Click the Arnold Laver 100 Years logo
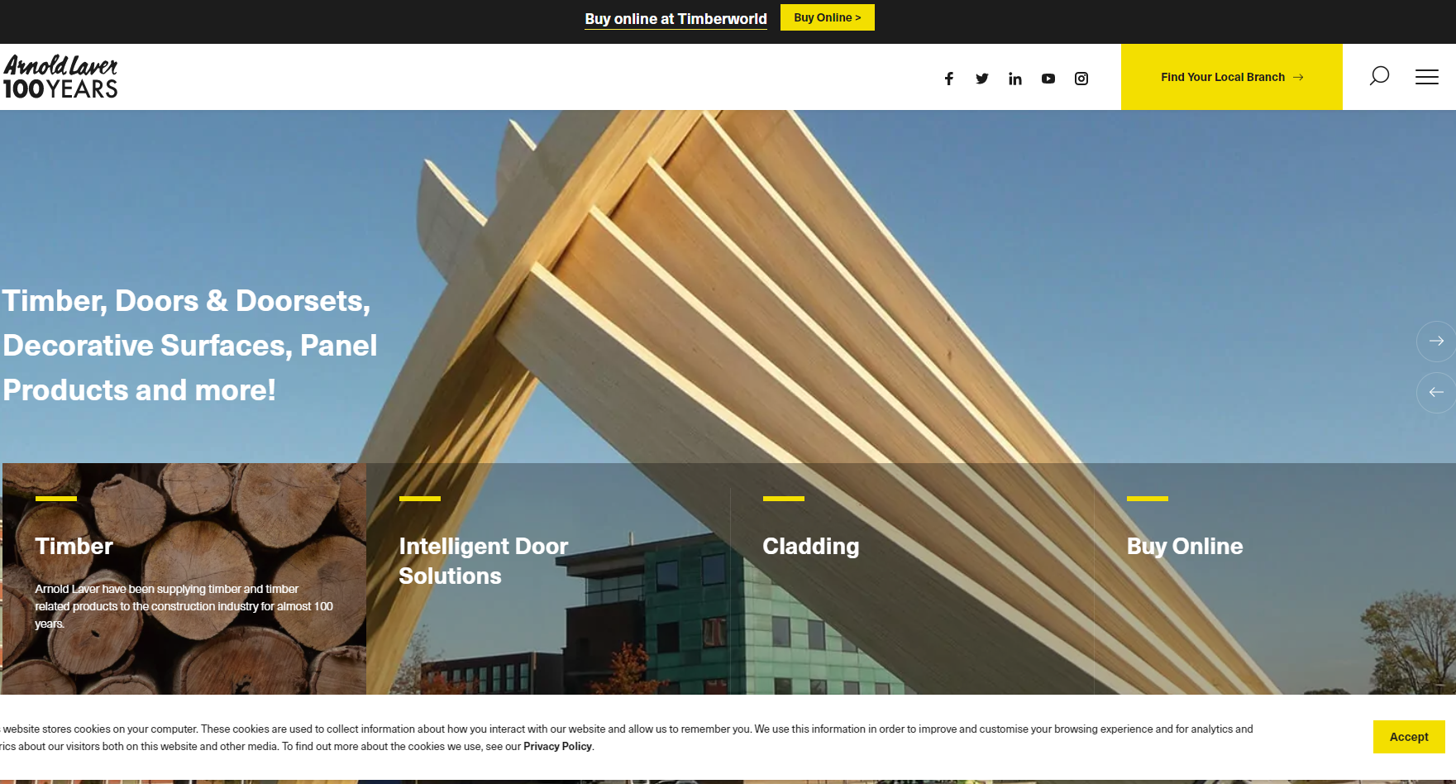1456x784 pixels. click(x=60, y=77)
